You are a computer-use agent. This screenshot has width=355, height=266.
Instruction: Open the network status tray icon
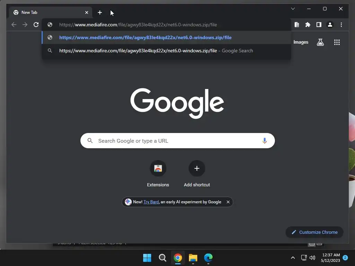pos(304,258)
